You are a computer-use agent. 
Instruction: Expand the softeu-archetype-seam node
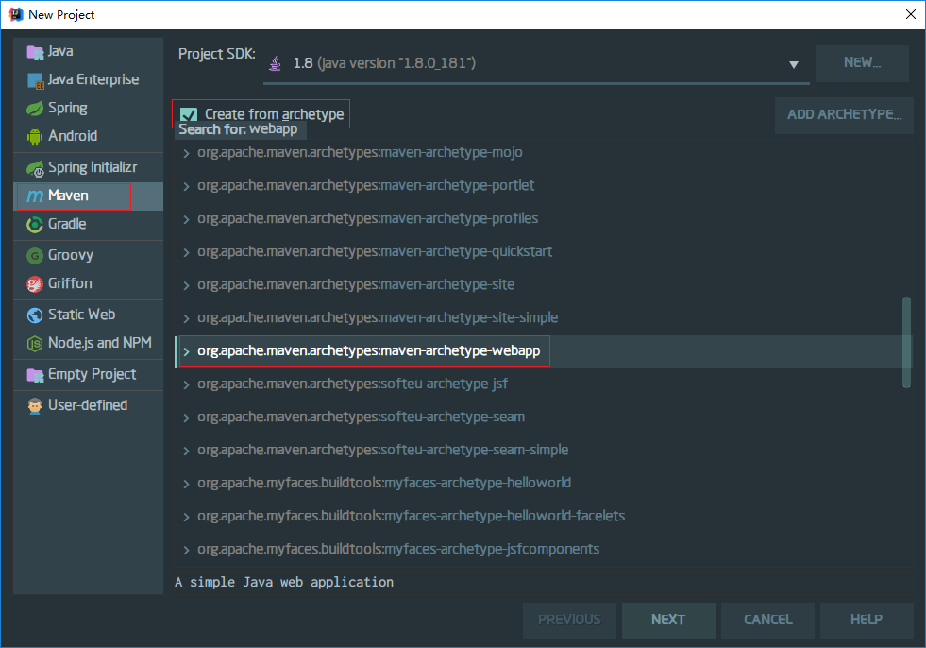coord(186,418)
